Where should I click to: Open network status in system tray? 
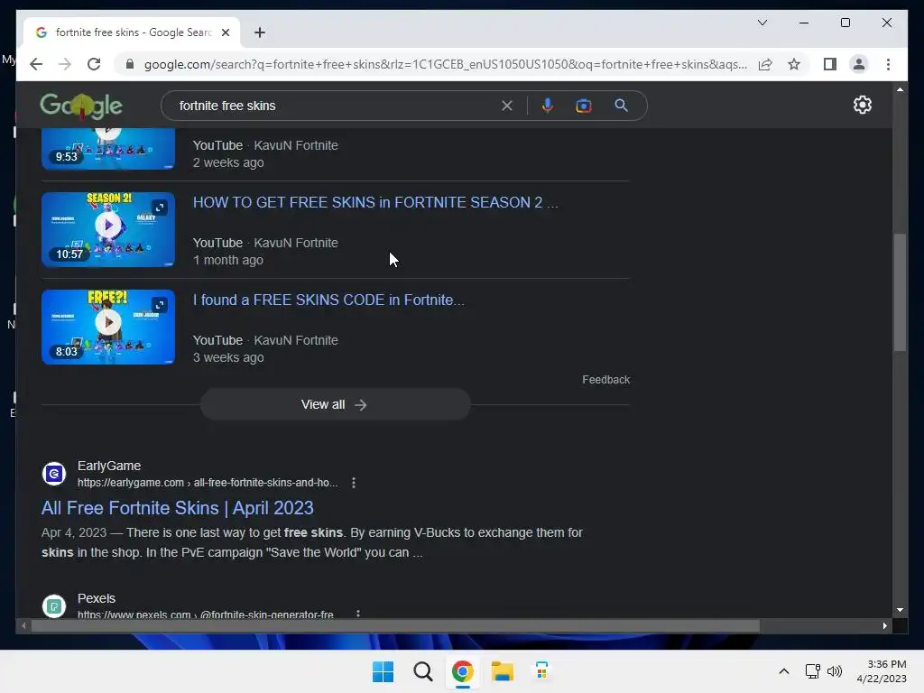pos(813,671)
